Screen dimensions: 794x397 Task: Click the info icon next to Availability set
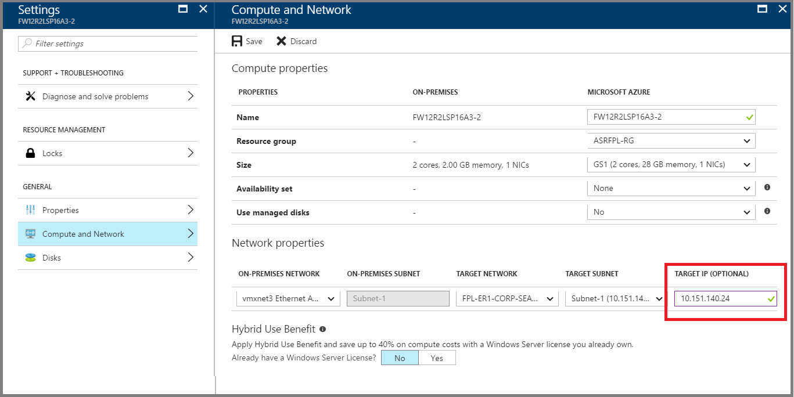767,187
